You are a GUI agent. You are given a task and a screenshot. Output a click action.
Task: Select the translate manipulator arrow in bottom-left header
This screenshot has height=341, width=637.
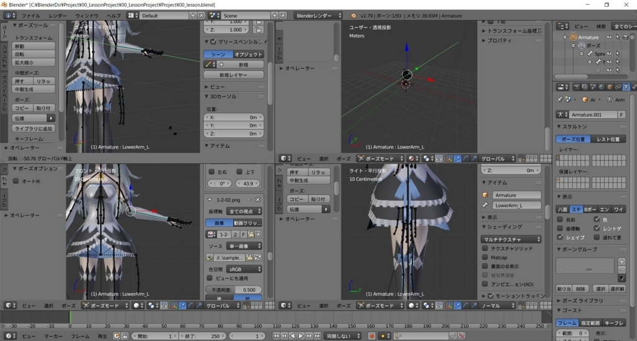(x=182, y=306)
